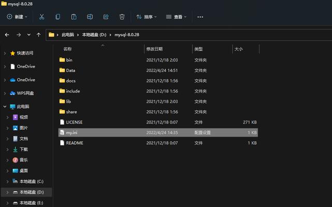The height and width of the screenshot is (207, 332).
Task: Expand the WPS网盘 tree node
Action: [5, 93]
